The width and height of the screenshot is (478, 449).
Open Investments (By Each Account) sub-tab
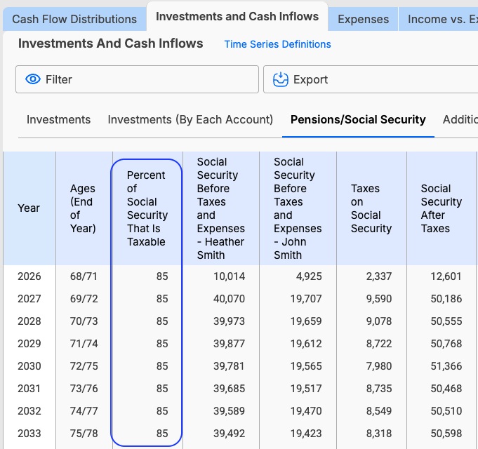tap(190, 119)
